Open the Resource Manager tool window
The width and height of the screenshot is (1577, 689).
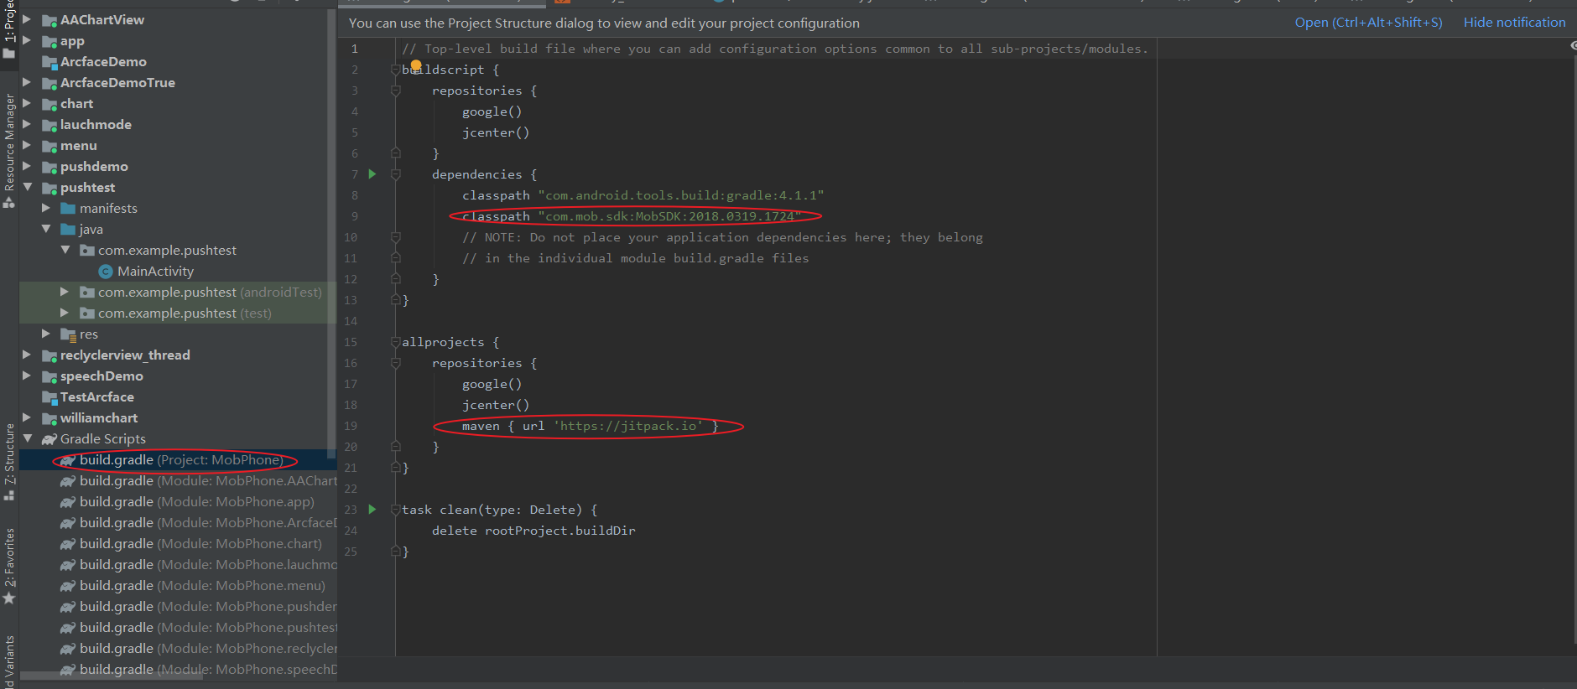9,151
